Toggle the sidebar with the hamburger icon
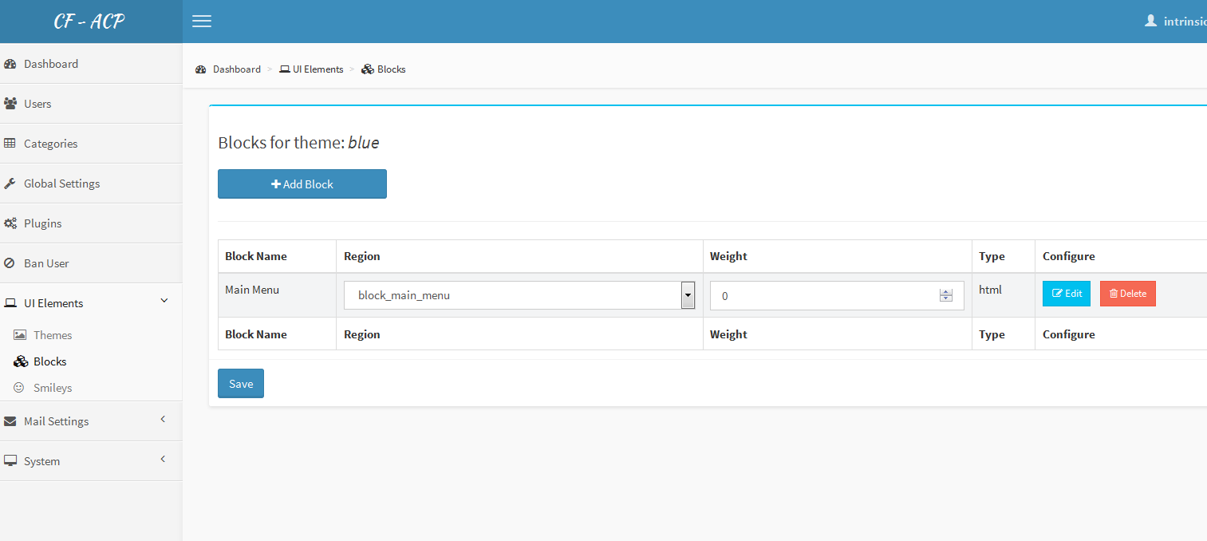Viewport: 1207px width, 541px height. point(202,22)
